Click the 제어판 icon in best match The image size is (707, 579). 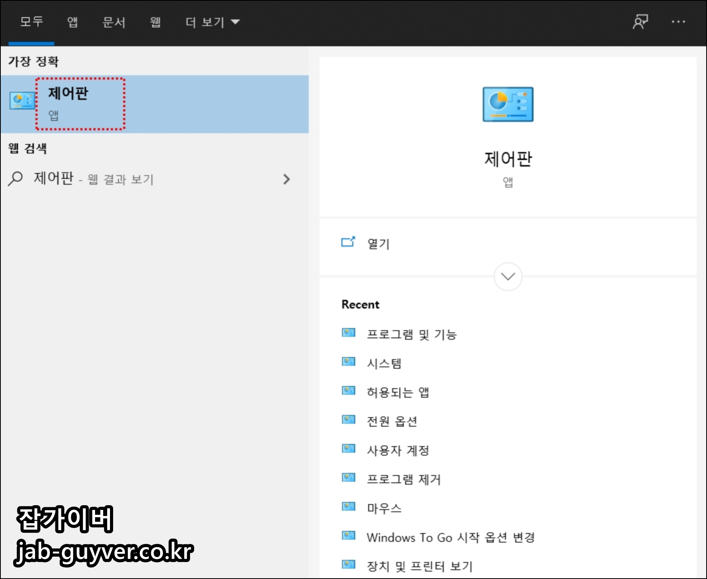(22, 101)
